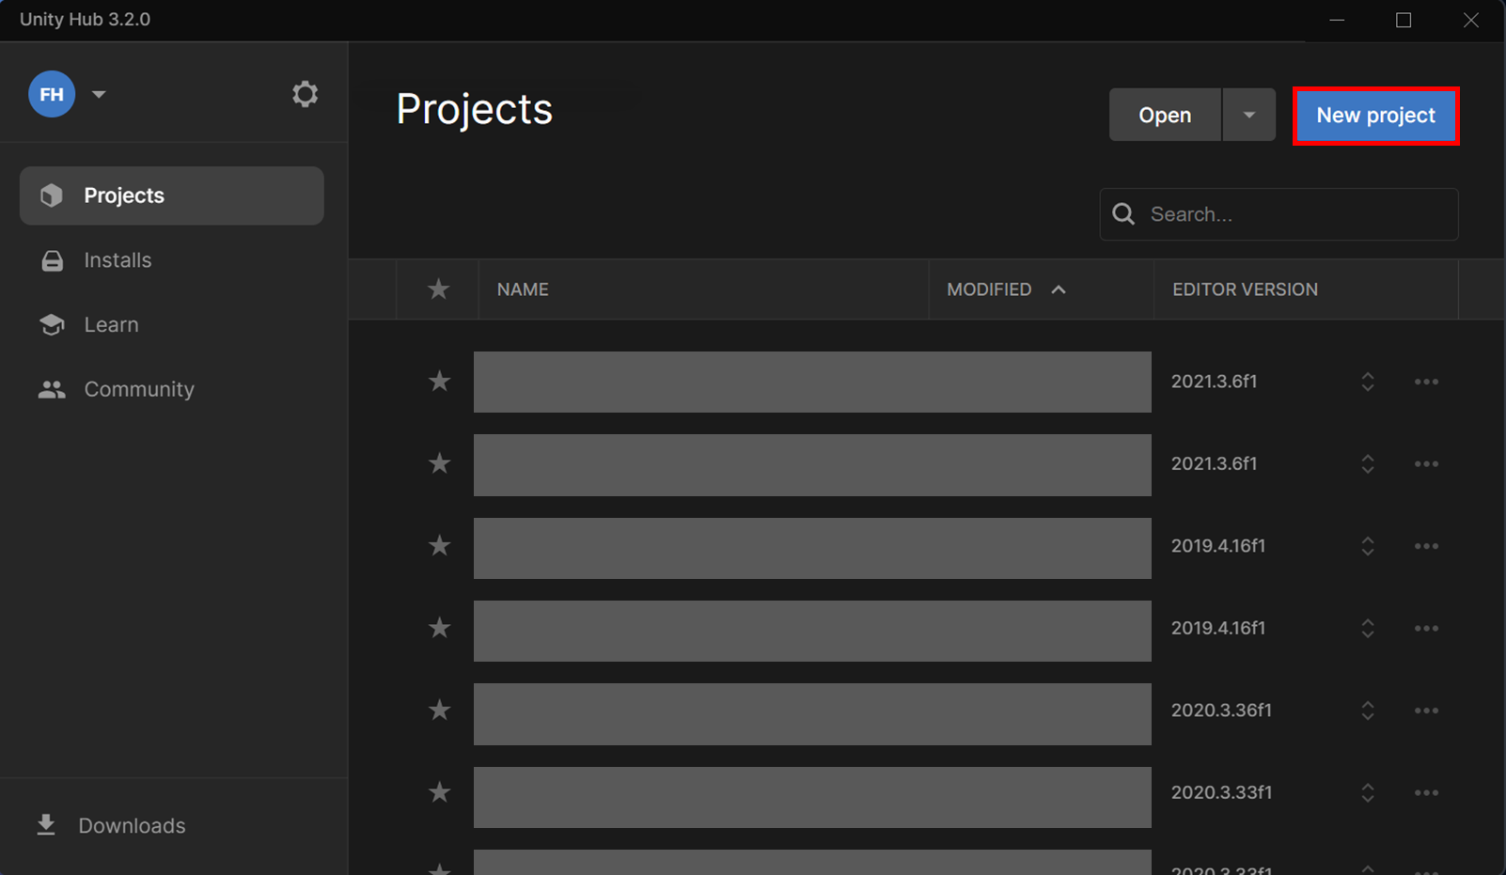Image resolution: width=1506 pixels, height=875 pixels.
Task: Sort by the MODIFIED column header
Action: click(x=990, y=289)
